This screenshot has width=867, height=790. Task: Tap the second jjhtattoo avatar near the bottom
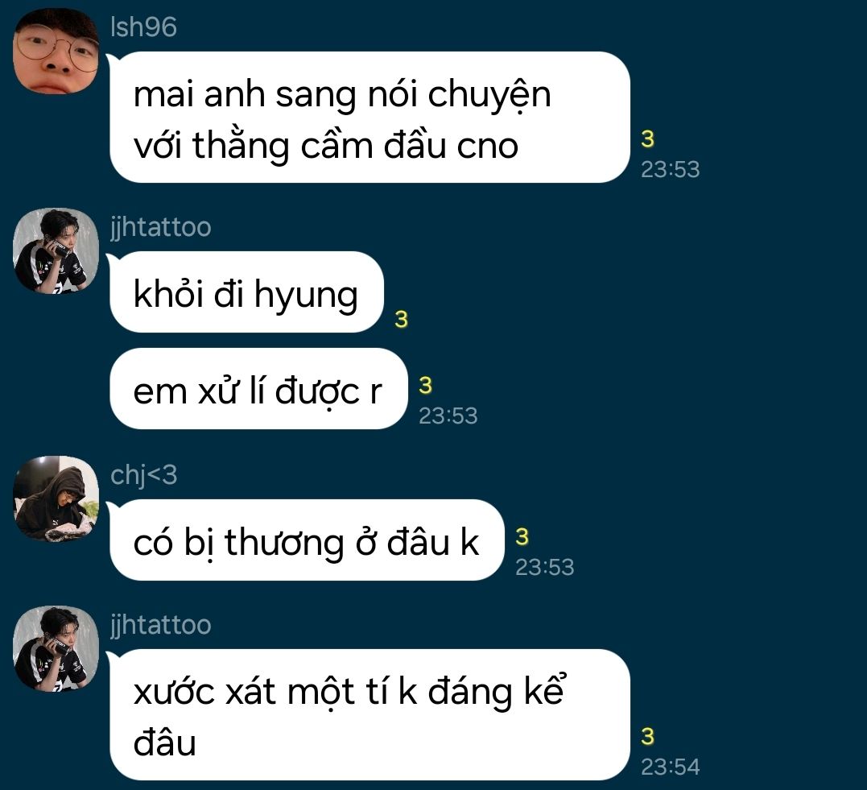(x=56, y=649)
